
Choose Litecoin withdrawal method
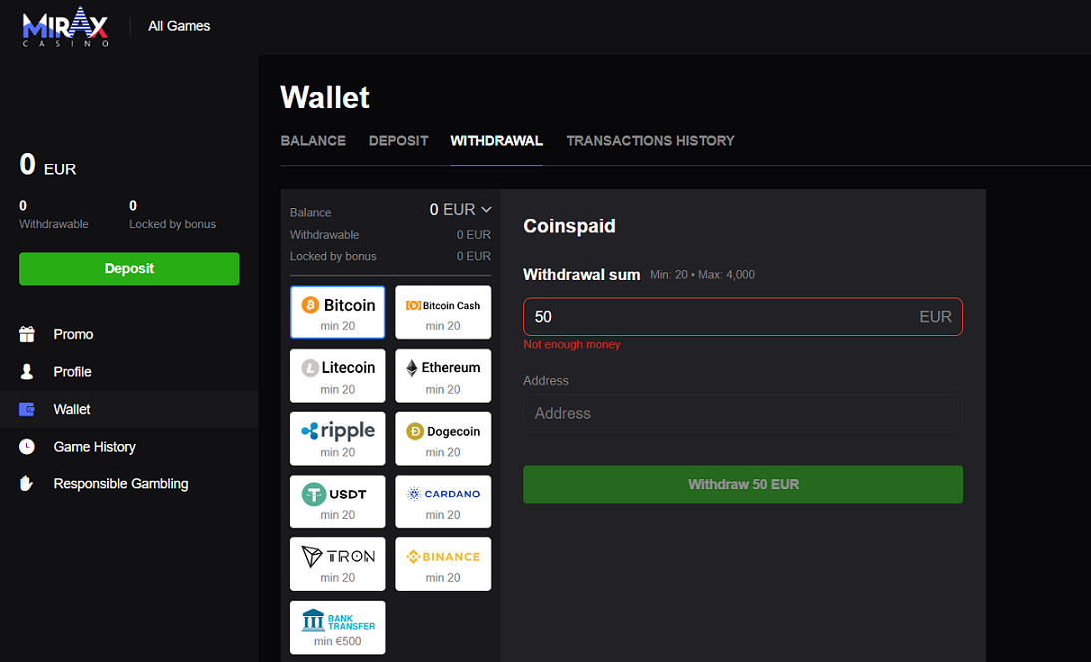point(338,376)
